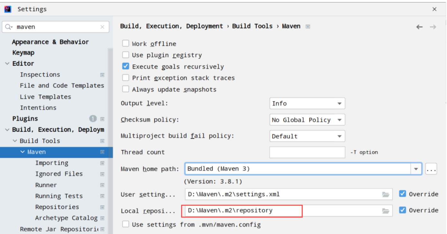Open the Checksum policy dropdown
447x234 pixels.
(307, 120)
